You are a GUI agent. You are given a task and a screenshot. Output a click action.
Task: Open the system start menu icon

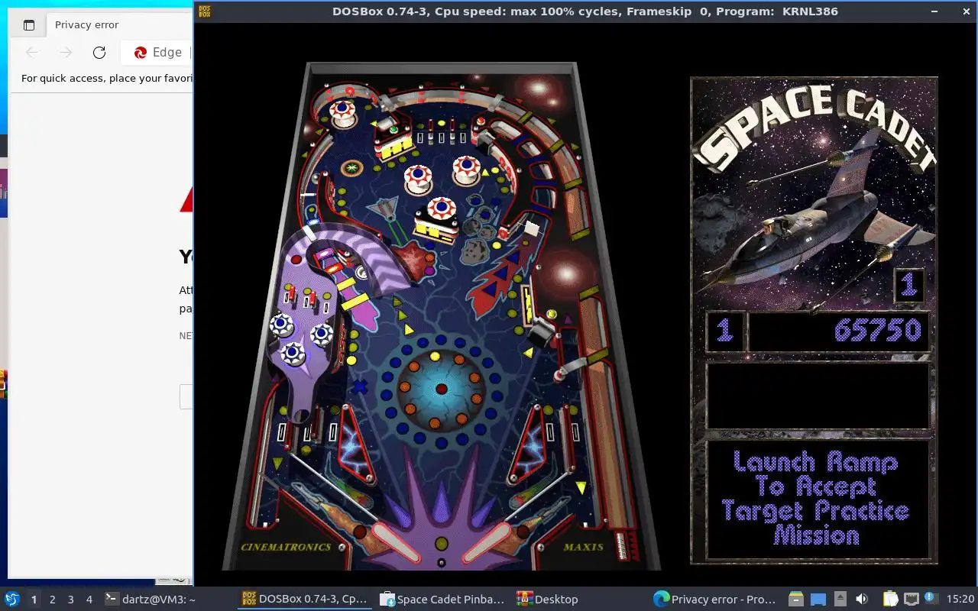12,599
